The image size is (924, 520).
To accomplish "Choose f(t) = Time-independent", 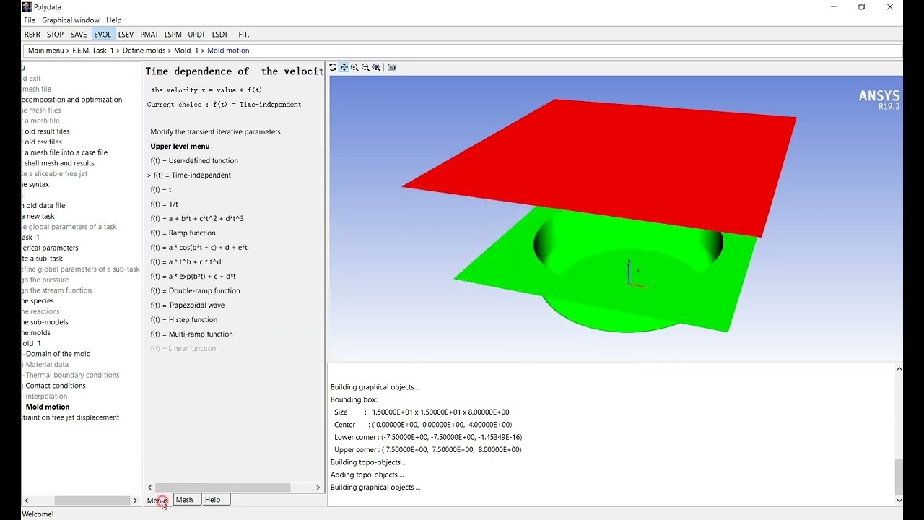I will click(x=192, y=175).
